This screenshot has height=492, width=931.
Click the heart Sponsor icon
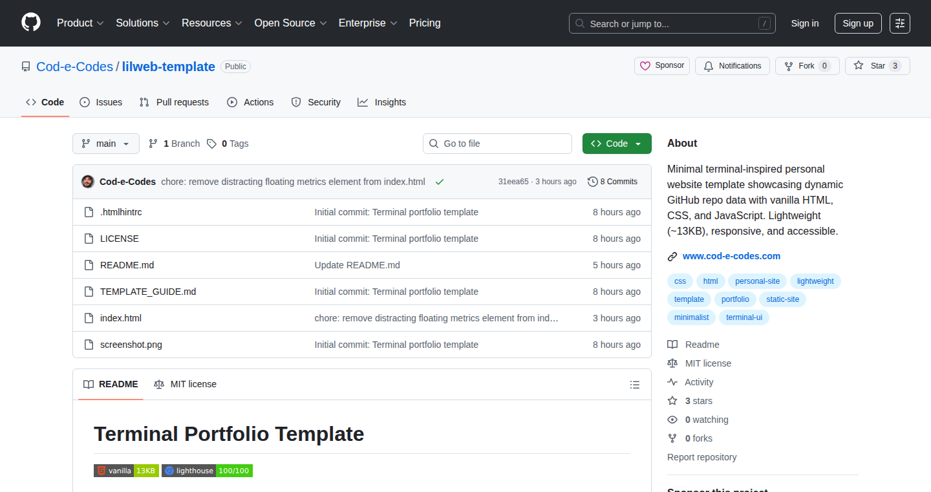tap(645, 66)
